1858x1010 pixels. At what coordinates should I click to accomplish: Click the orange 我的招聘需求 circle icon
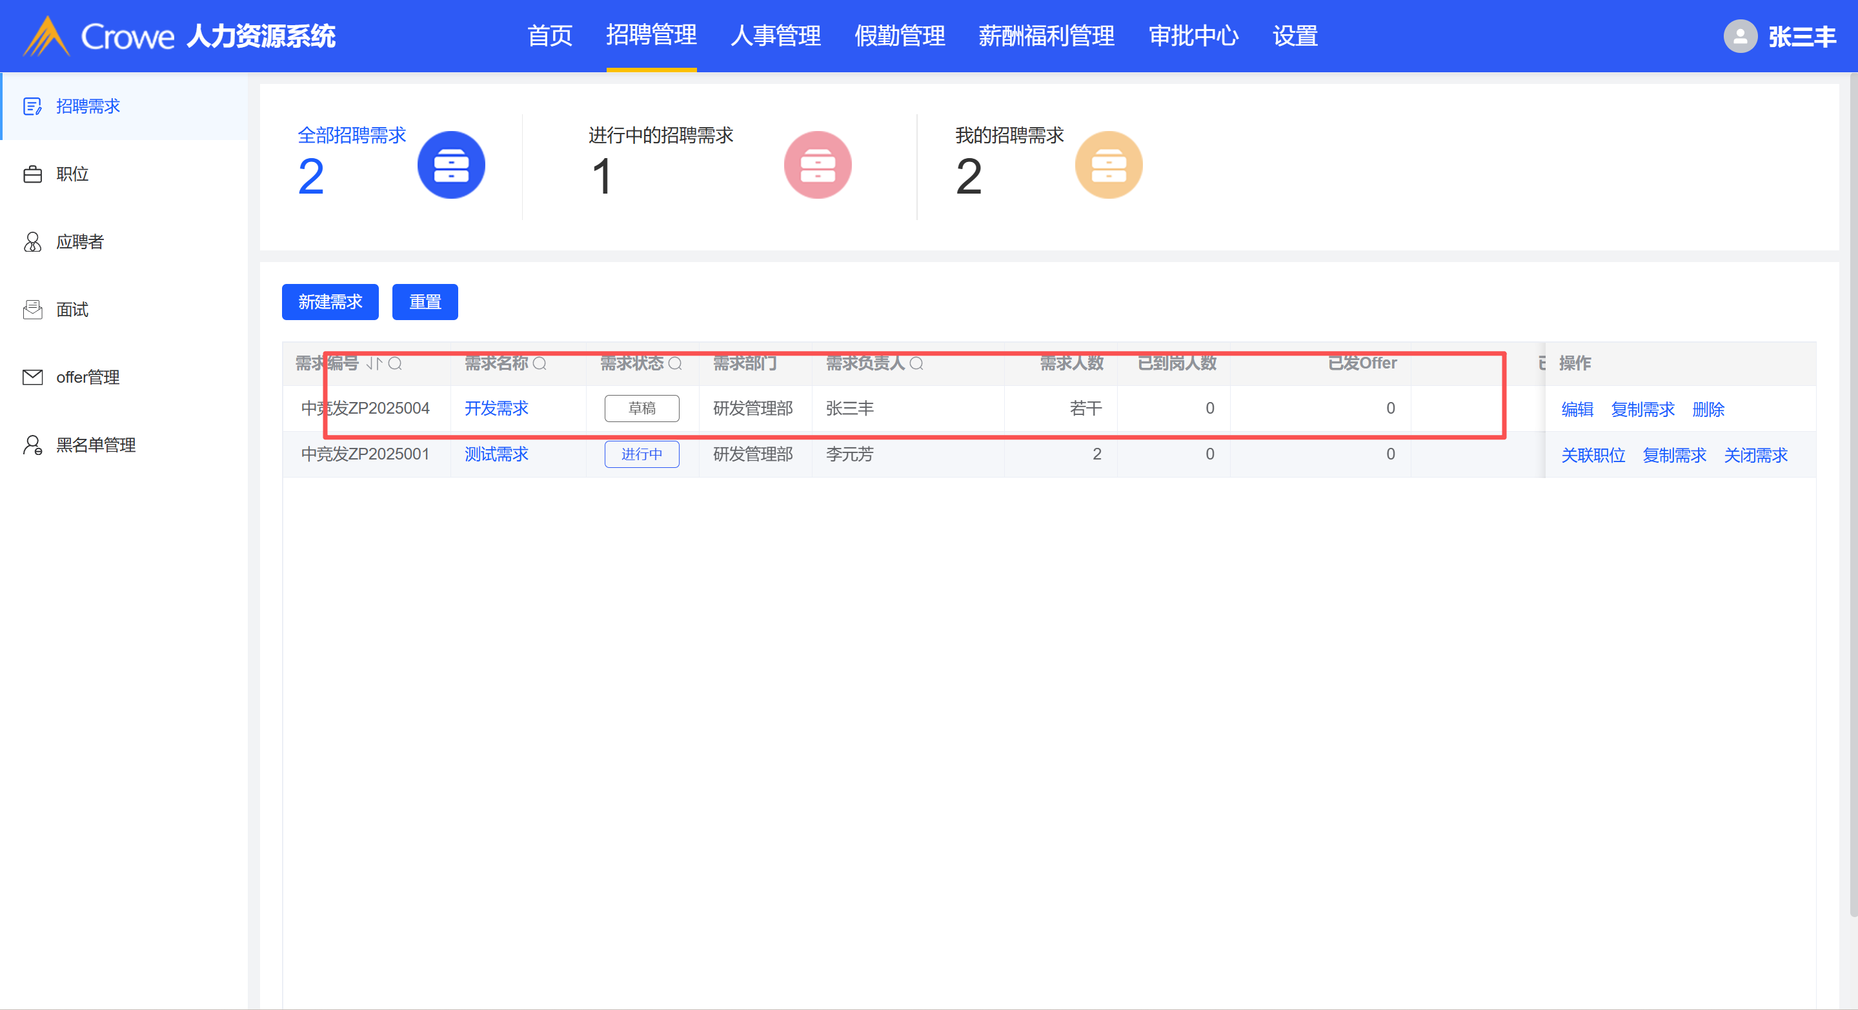tap(1108, 165)
